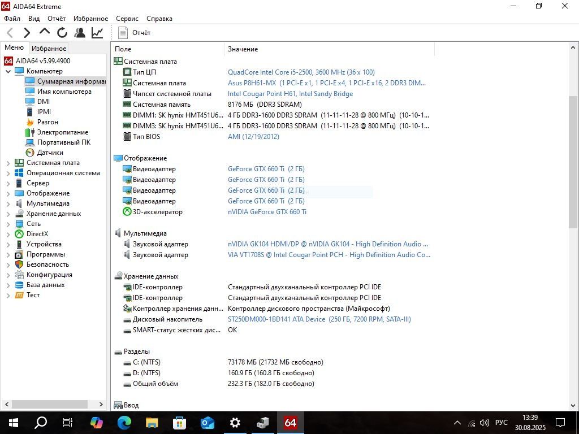The height and width of the screenshot is (434, 579).
Task: Click the Программы icon in the tree
Action: (19, 255)
